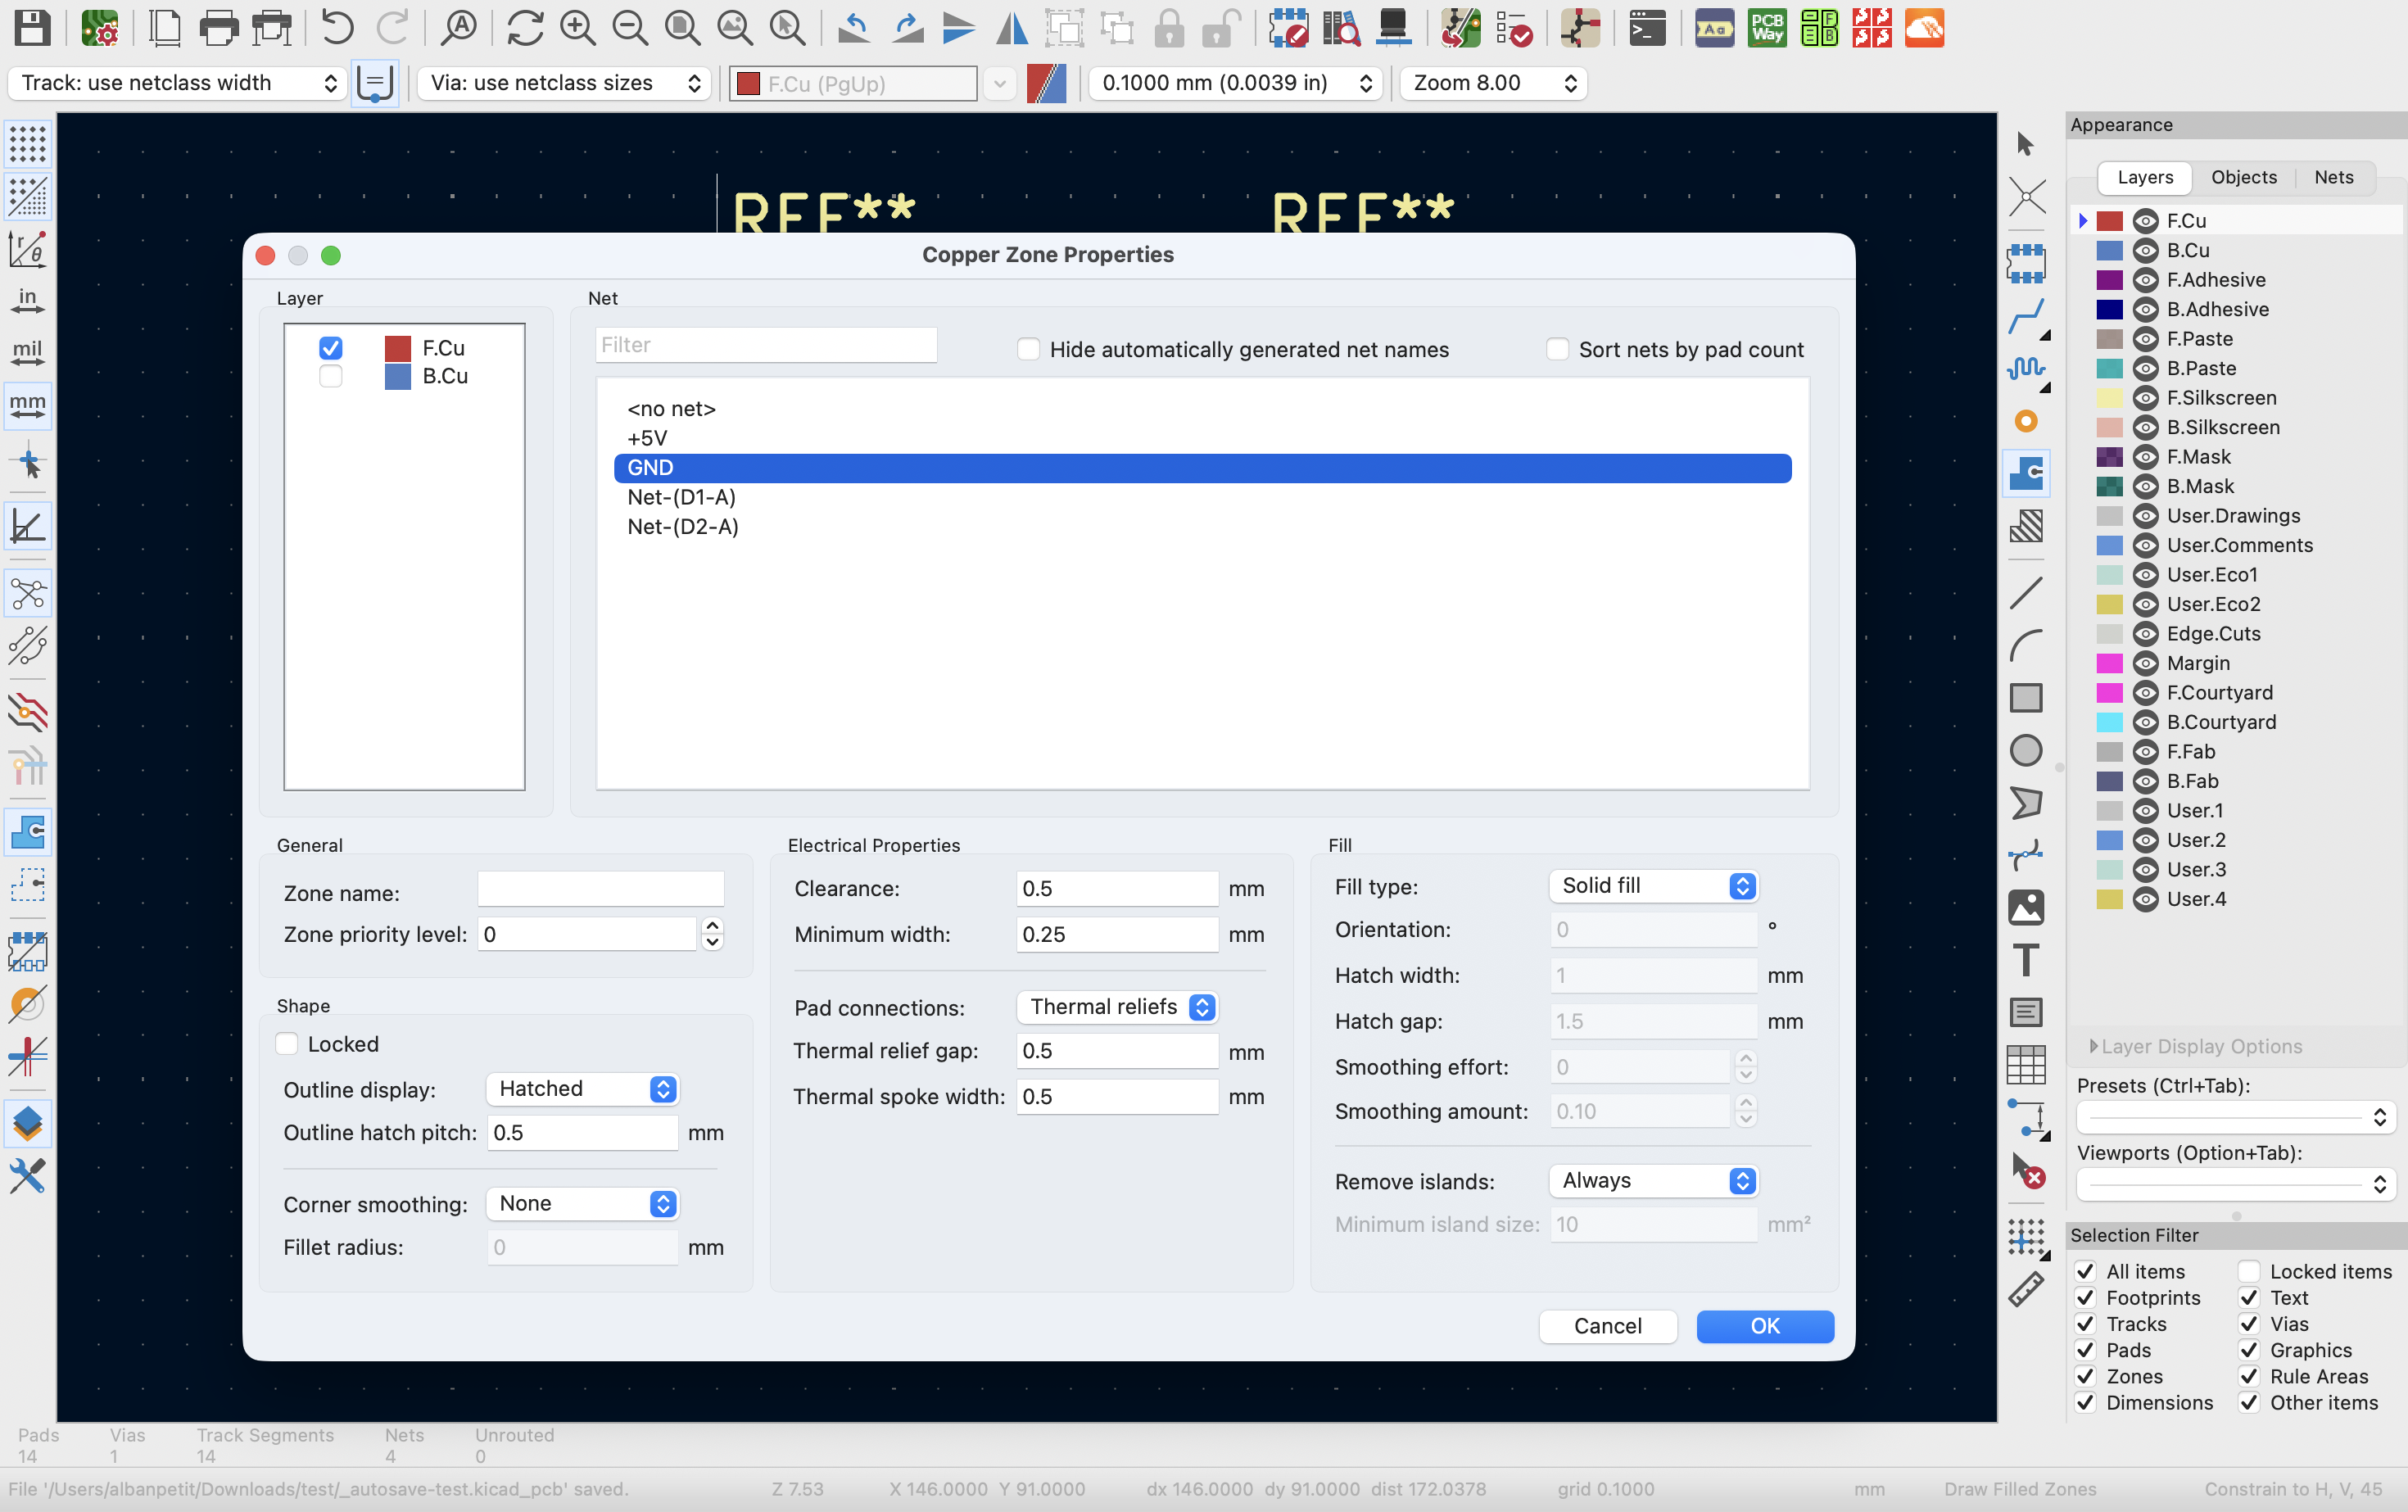2408x1512 pixels.
Task: Click the Save icon in top toolbar
Action: 32,28
